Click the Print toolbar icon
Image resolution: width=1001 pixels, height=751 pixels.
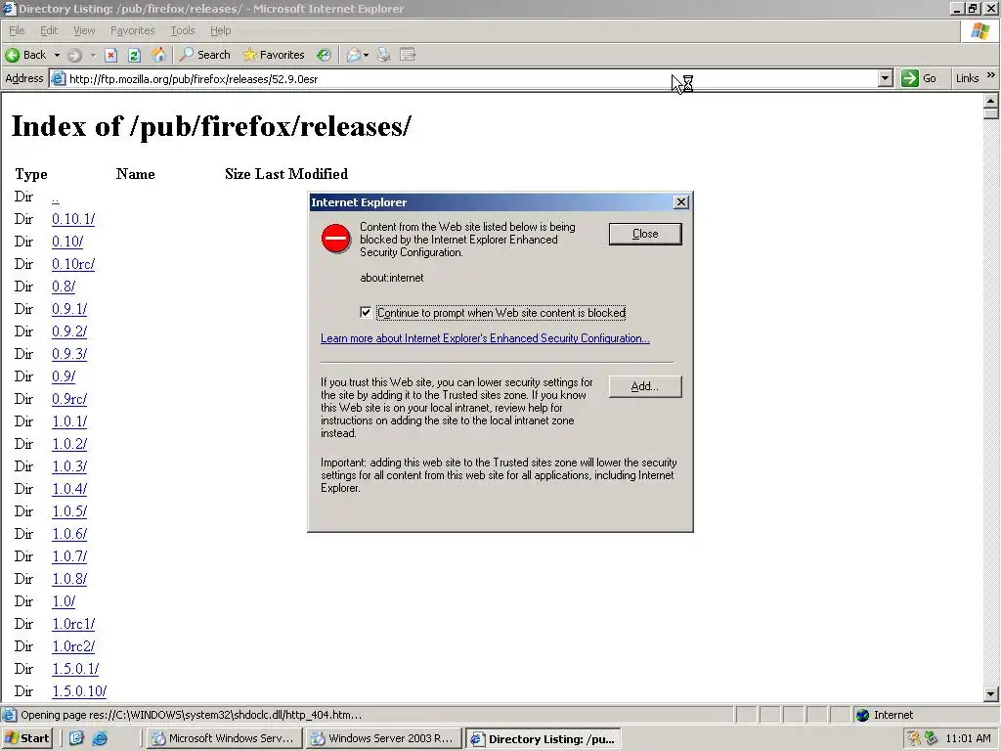click(x=383, y=56)
